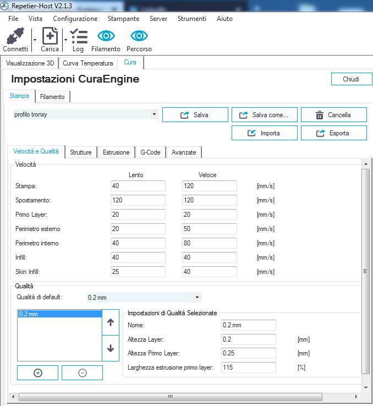Click the Altezza Layer field

[249, 339]
